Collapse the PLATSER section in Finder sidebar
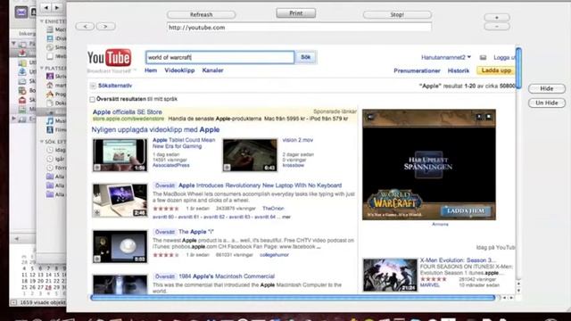Screen dimensions: 571x321 point(42,68)
